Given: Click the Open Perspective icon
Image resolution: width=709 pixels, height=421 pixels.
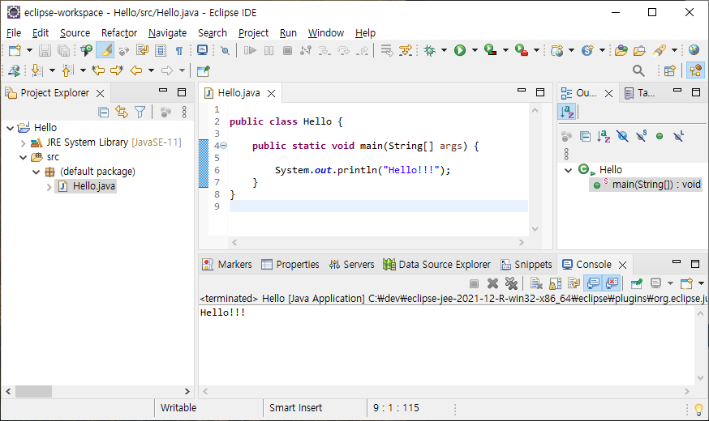Looking at the screenshot, I should (x=670, y=71).
